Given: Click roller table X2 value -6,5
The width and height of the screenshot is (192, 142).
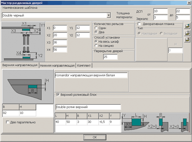Looking at the screenshot, I should (104, 122).
